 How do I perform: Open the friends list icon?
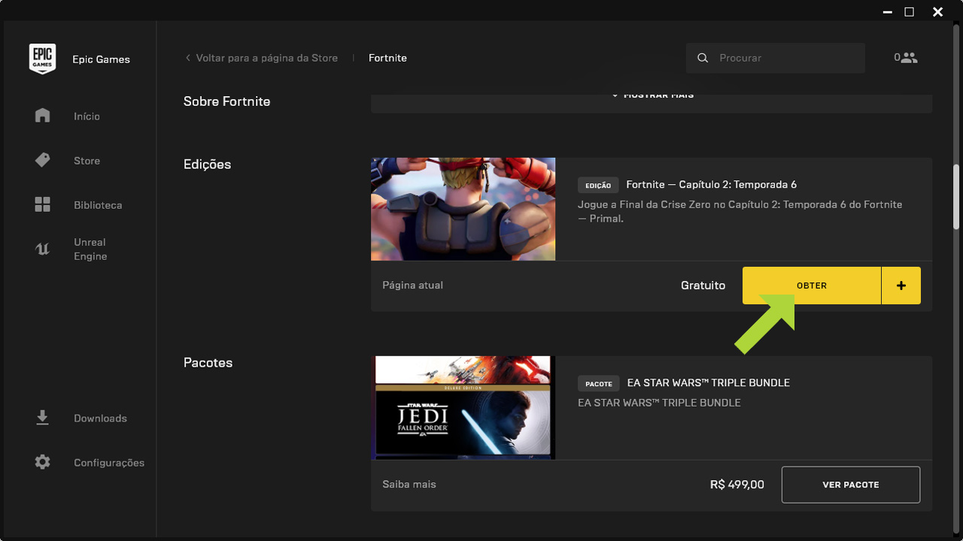point(909,58)
